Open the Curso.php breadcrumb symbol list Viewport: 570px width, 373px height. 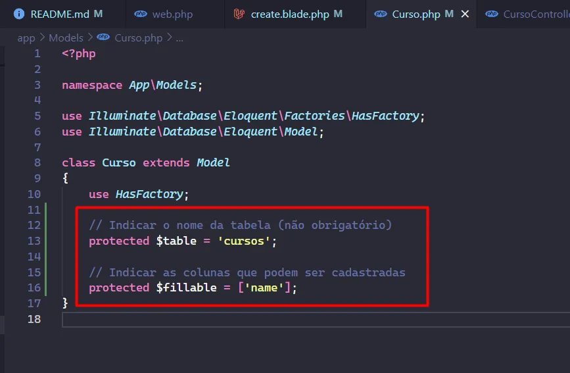click(138, 37)
